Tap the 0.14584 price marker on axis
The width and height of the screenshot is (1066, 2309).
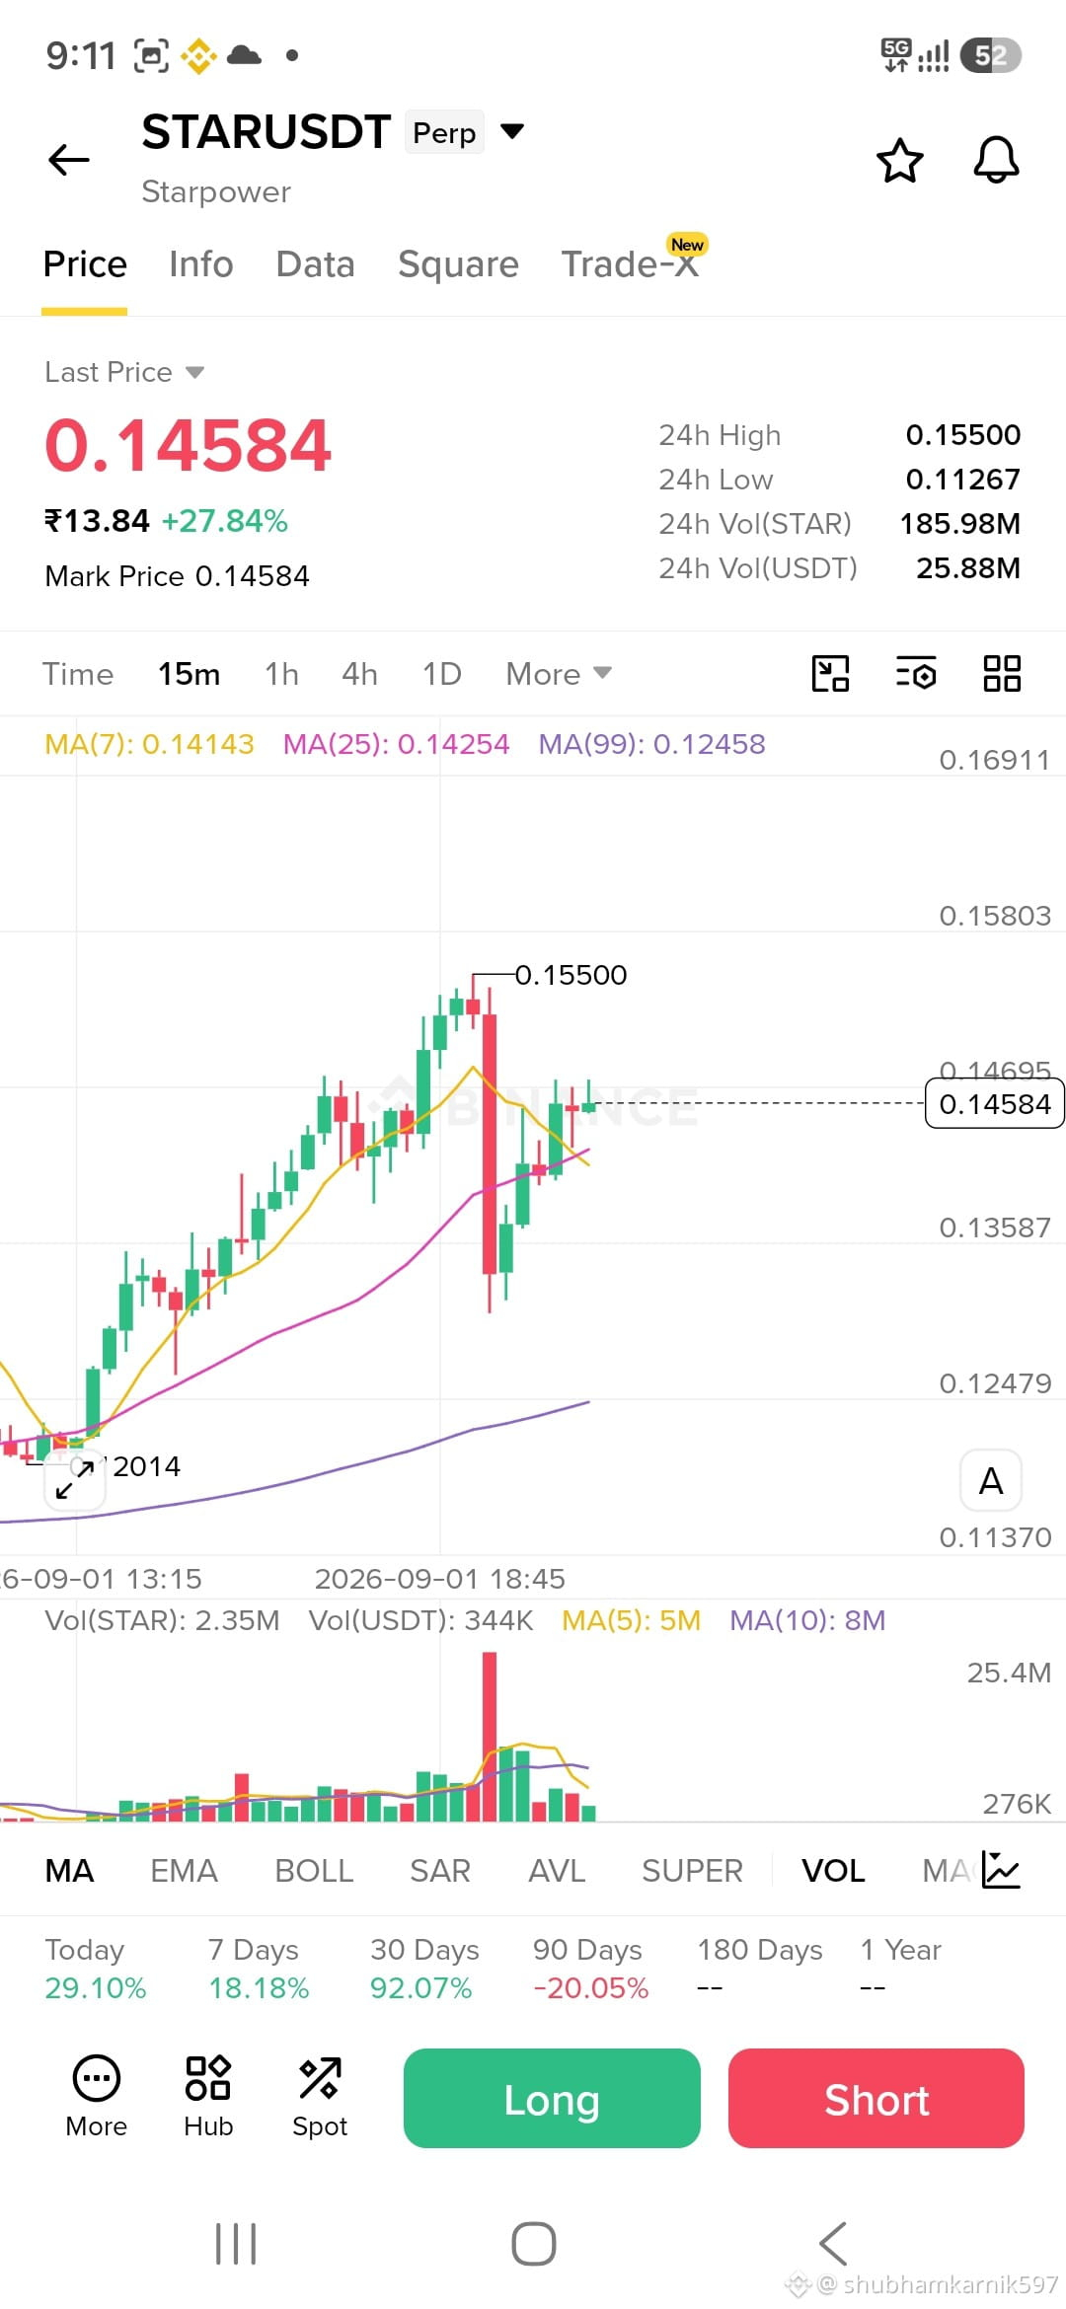994,1103
